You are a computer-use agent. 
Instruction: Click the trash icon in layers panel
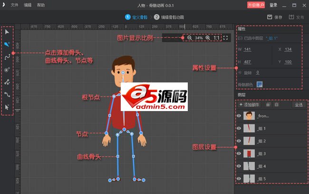pyautogui.click(x=277, y=104)
